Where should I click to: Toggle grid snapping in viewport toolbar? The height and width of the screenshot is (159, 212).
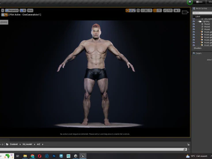coord(146,11)
